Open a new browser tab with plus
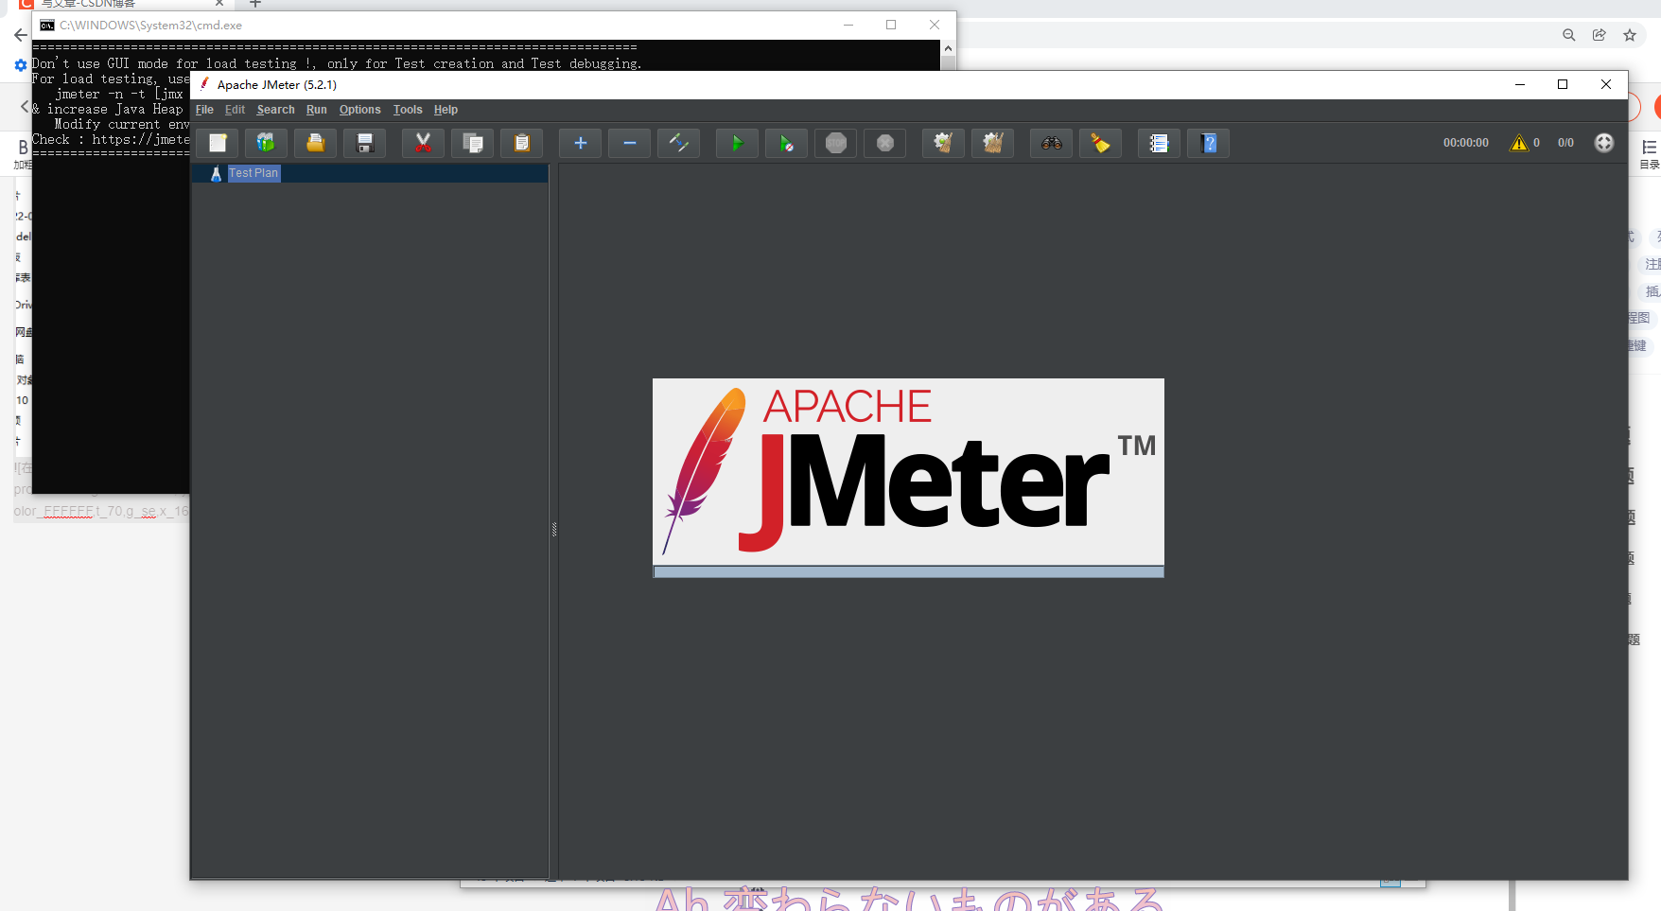This screenshot has height=911, width=1661. 255,4
